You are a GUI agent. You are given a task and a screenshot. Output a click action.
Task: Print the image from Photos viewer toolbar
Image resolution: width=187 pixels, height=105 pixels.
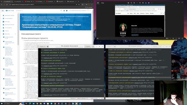point(143,3)
